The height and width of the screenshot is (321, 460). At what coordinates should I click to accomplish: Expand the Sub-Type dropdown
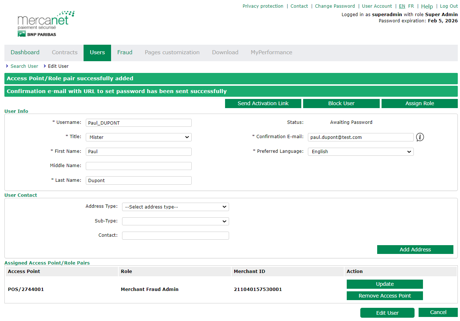[175, 221]
